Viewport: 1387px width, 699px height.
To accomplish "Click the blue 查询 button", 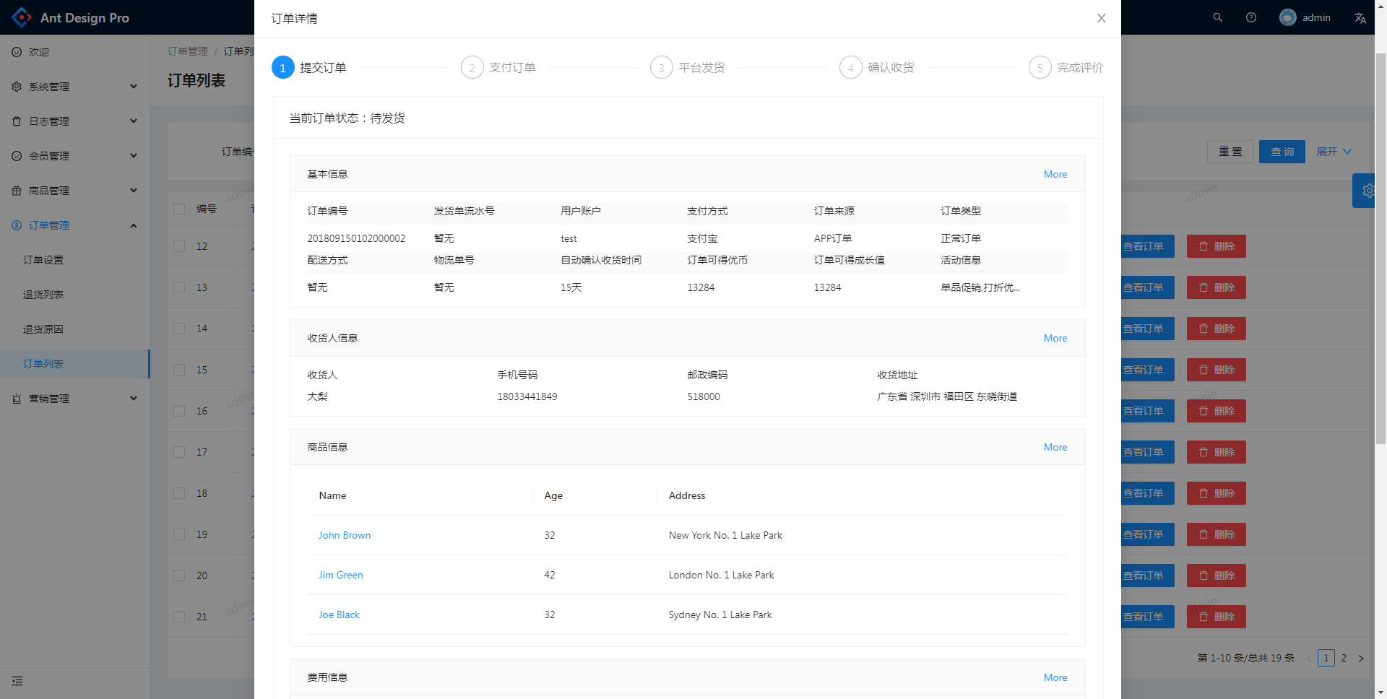I will [1282, 152].
